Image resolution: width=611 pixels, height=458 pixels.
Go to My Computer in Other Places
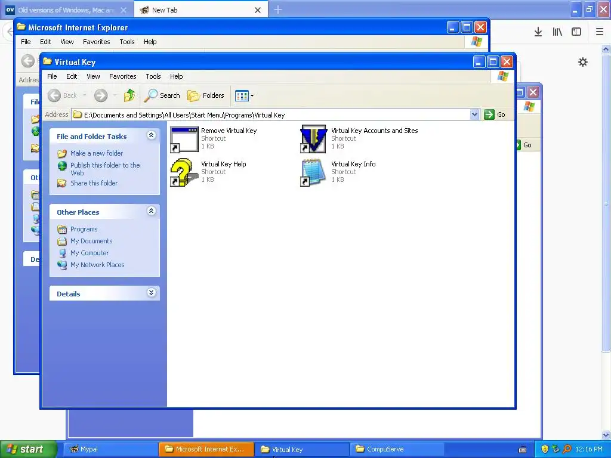coord(90,253)
